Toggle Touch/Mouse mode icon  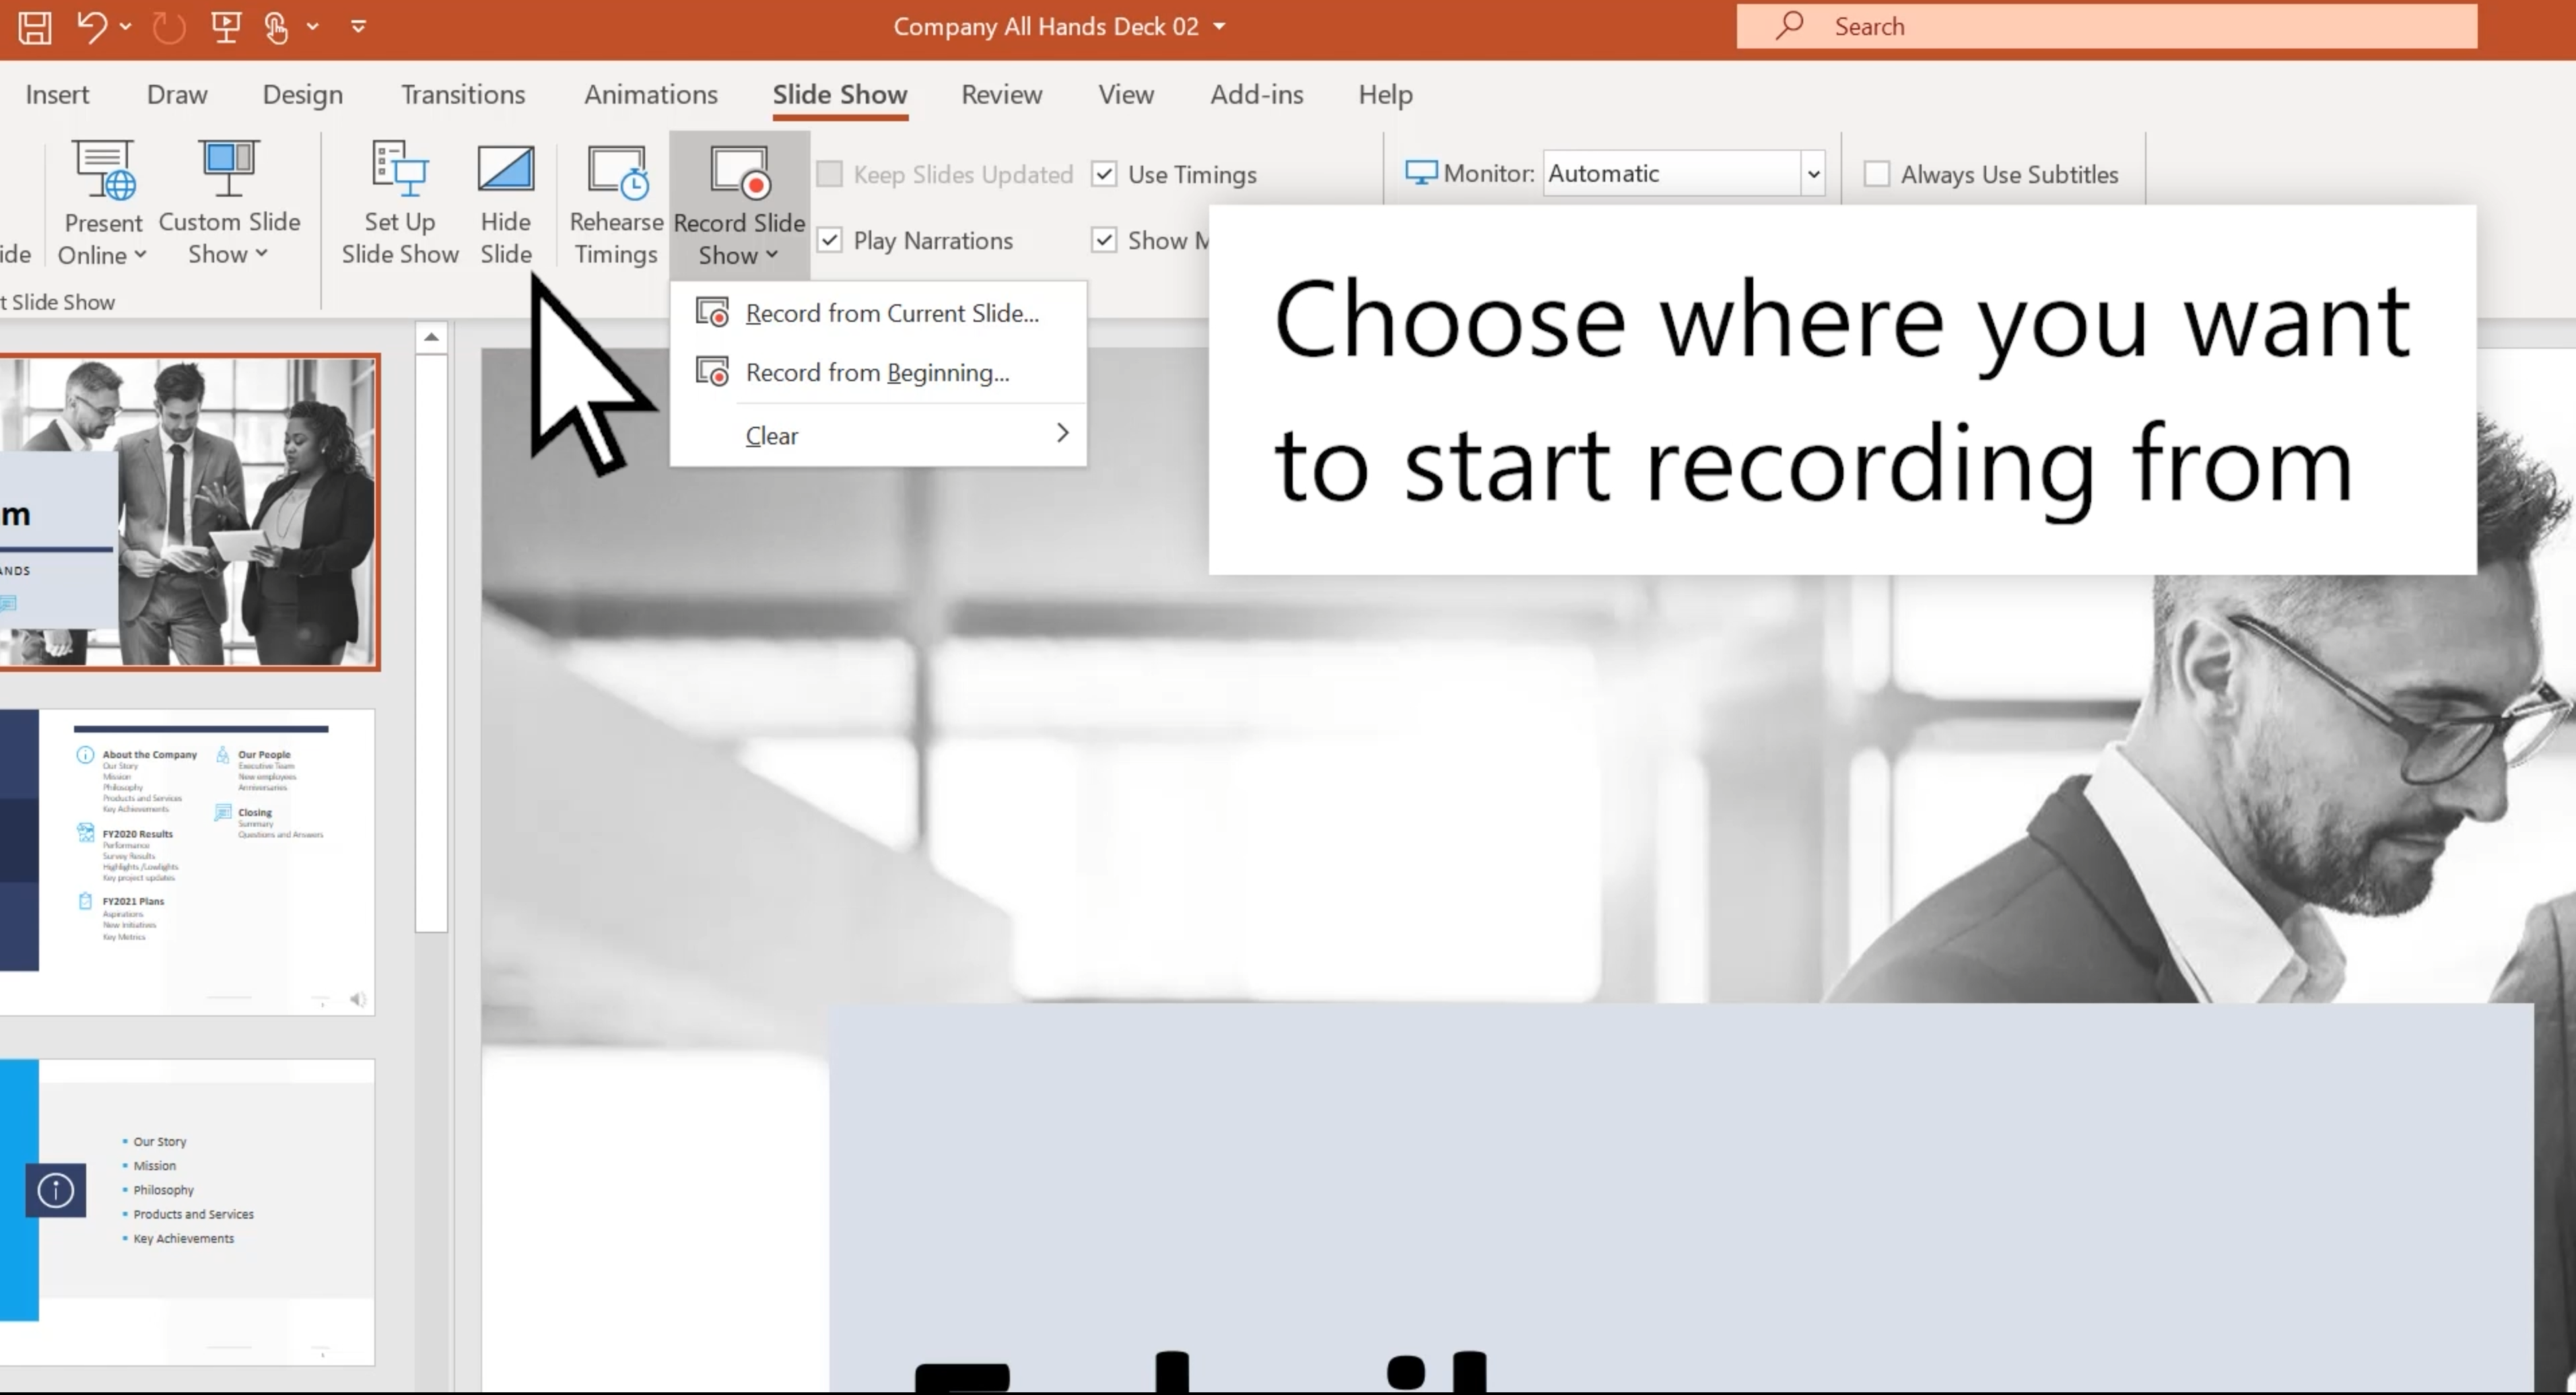point(277,27)
